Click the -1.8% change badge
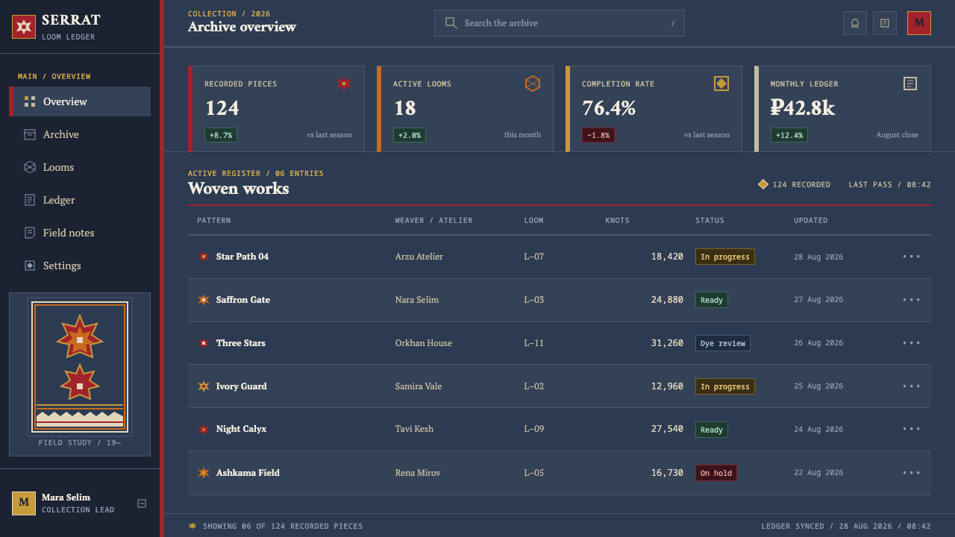Image resolution: width=955 pixels, height=537 pixels. [x=598, y=135]
